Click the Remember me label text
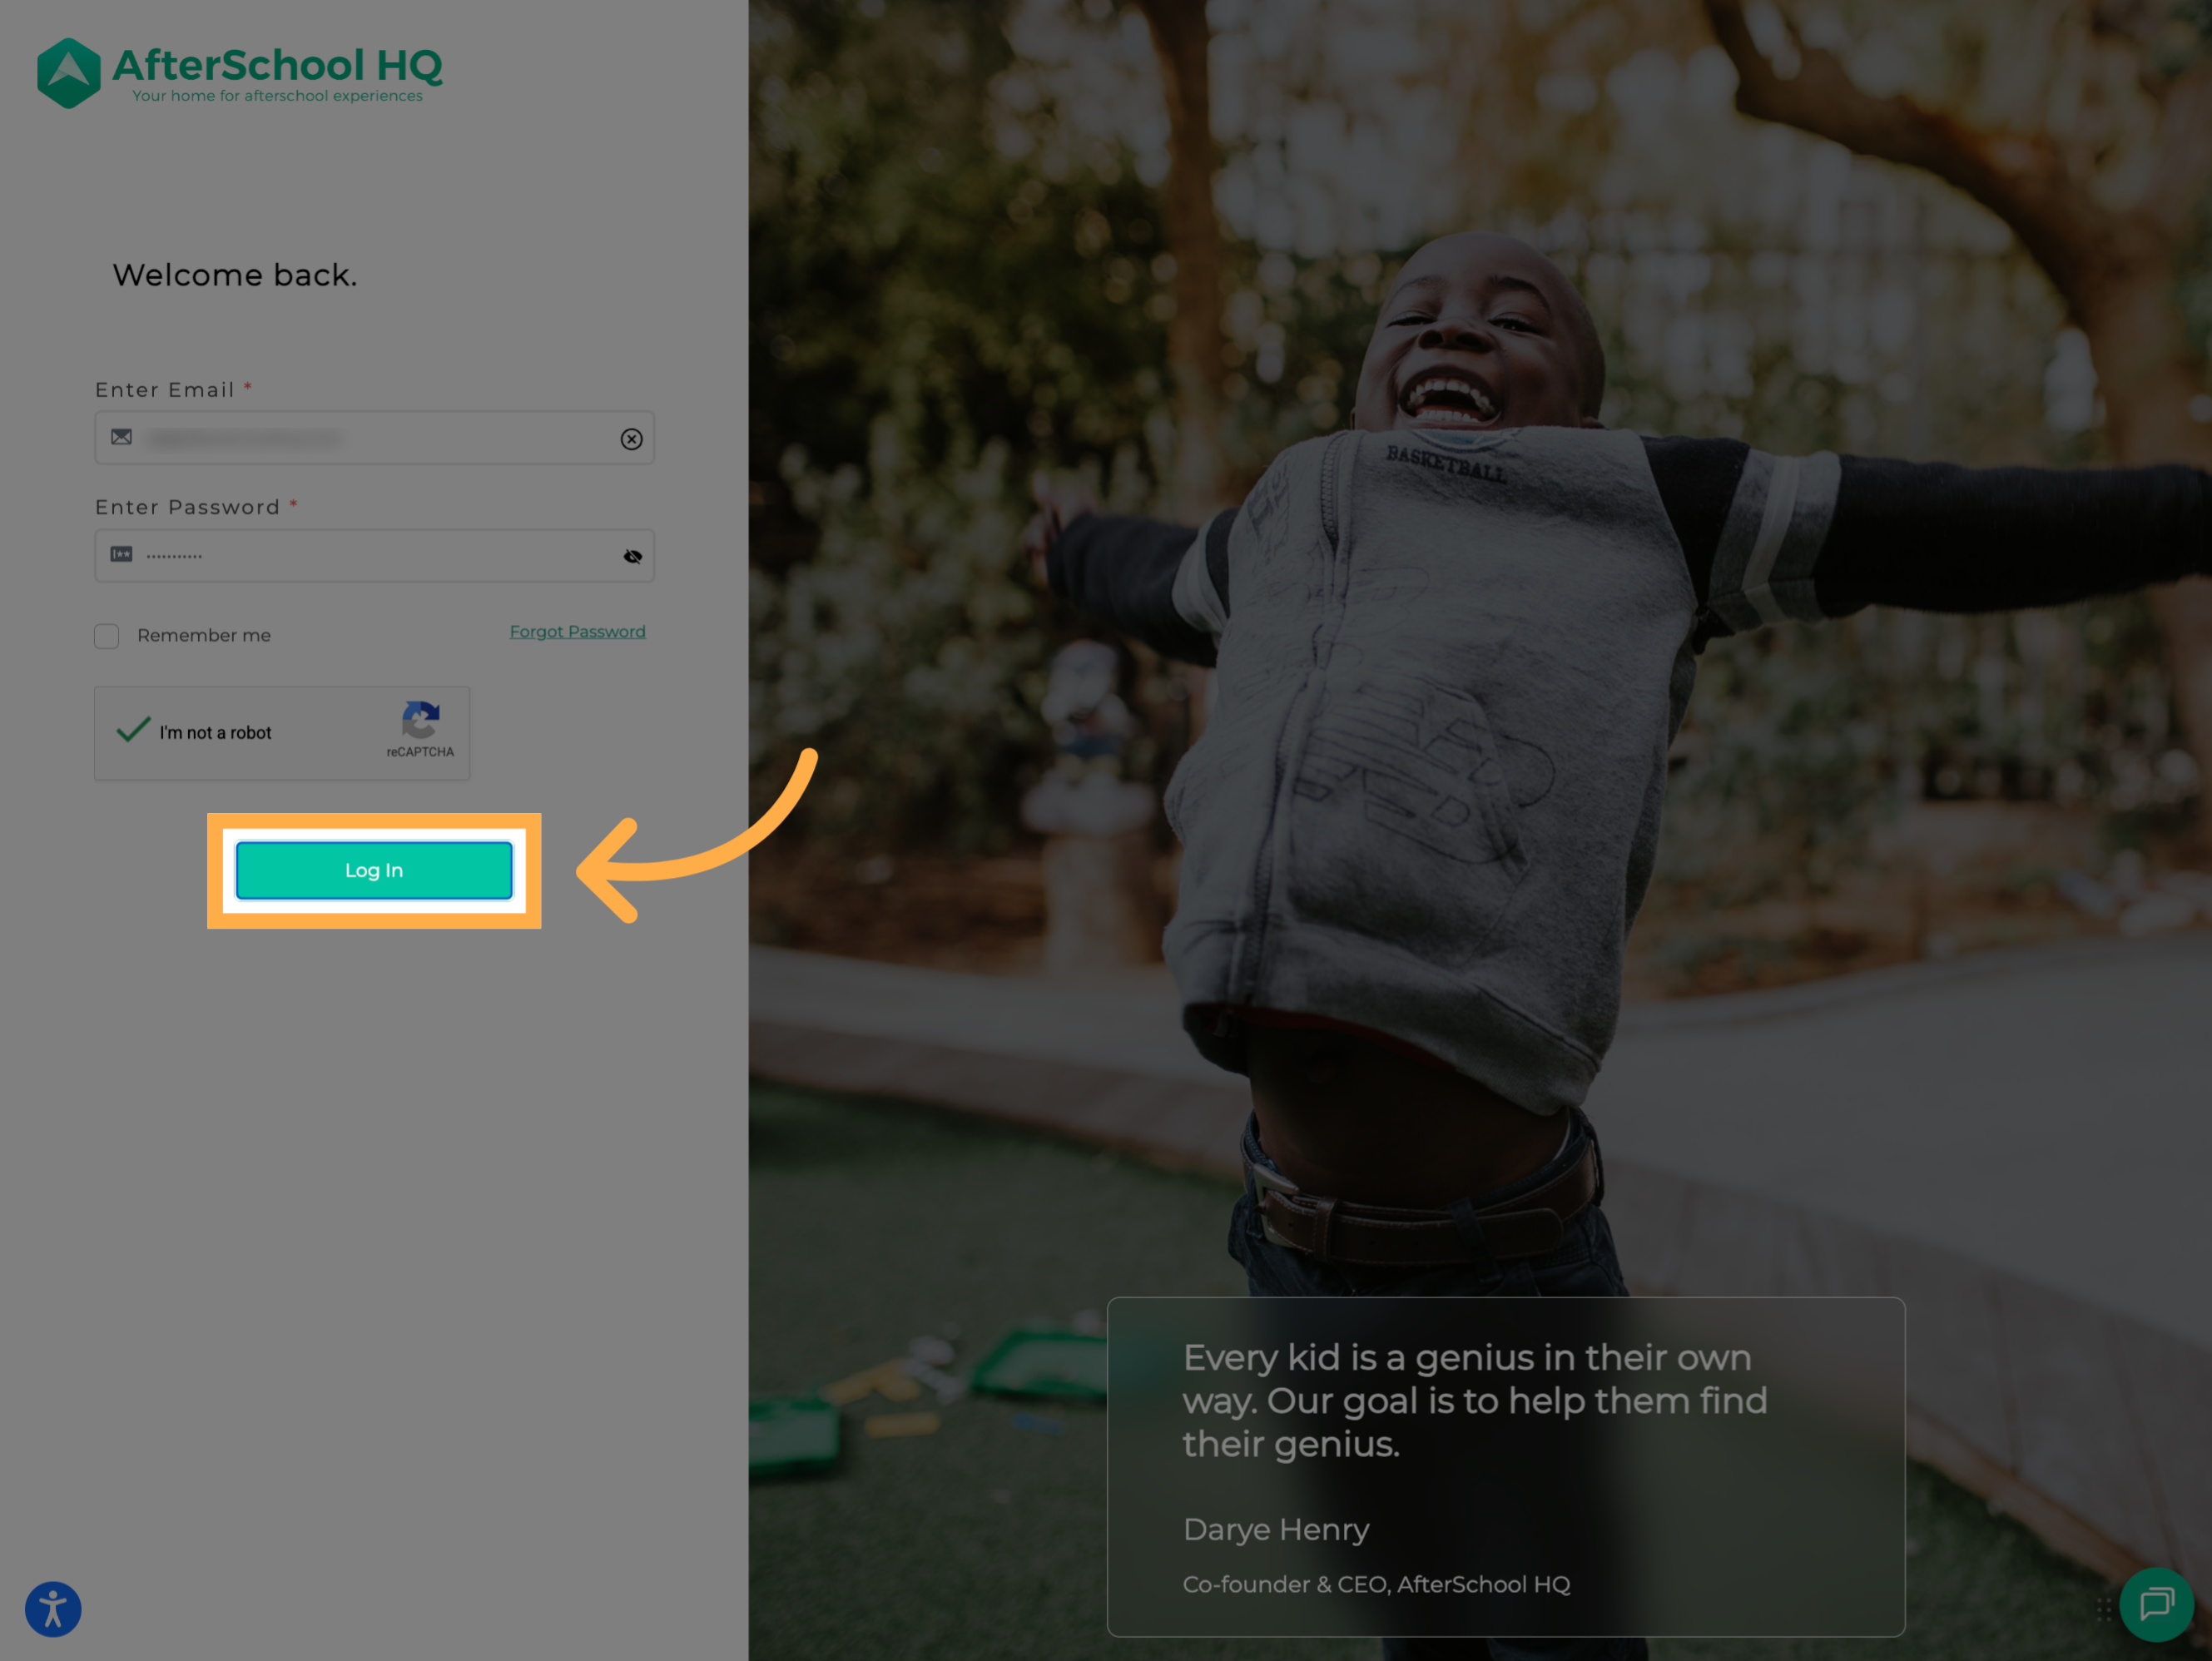Screen dimensions: 2212x1661 click(204, 636)
